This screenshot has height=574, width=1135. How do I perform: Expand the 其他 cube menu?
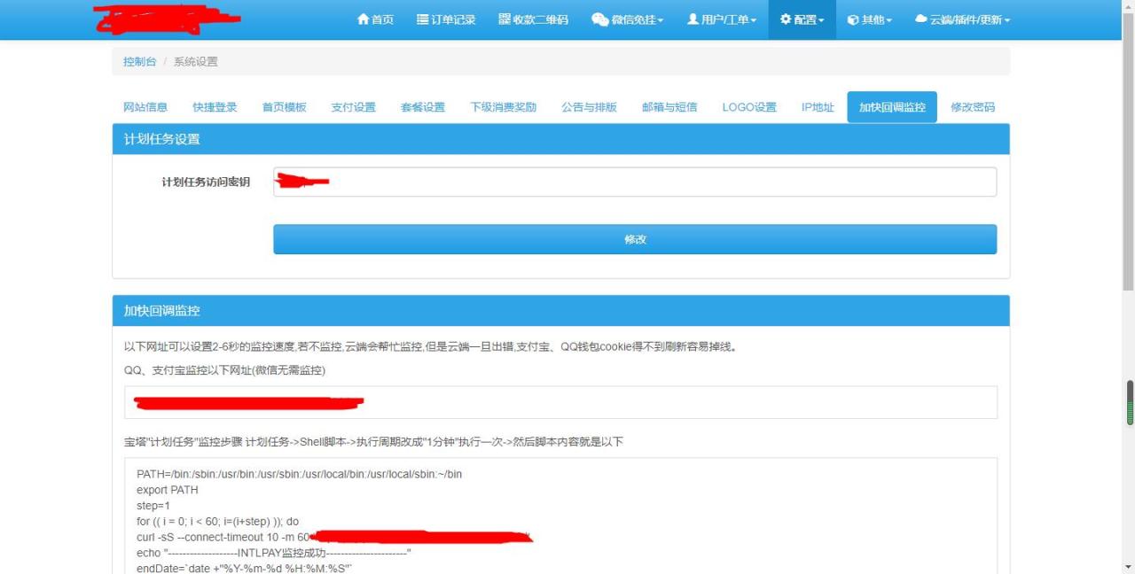coord(869,19)
